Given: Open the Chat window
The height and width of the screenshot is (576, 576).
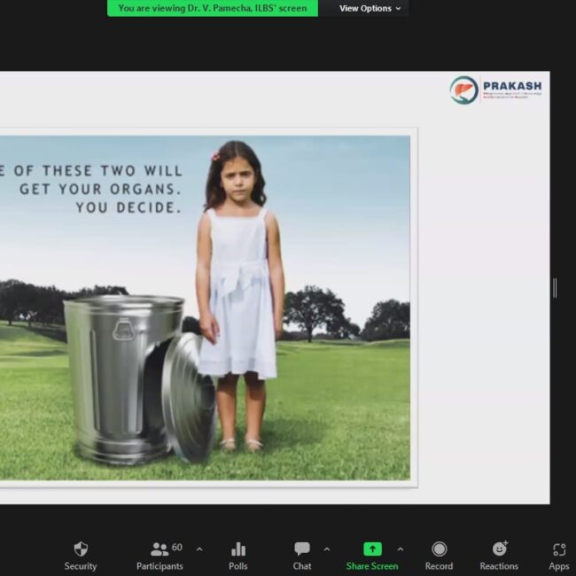Looking at the screenshot, I should (302, 555).
